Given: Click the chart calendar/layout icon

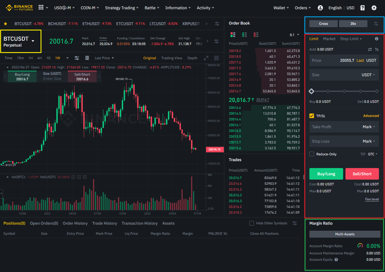Looking at the screenshot, I should point(87,58).
